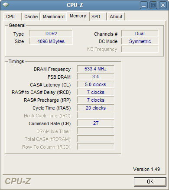Click the Command Rate (CR) label
Screen dimensions: 169x190
(x=50, y=123)
